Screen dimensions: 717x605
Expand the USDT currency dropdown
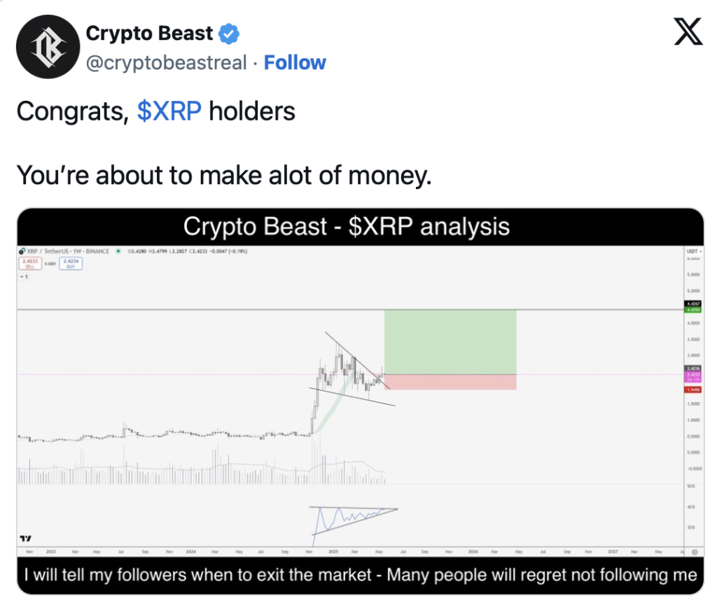(694, 251)
